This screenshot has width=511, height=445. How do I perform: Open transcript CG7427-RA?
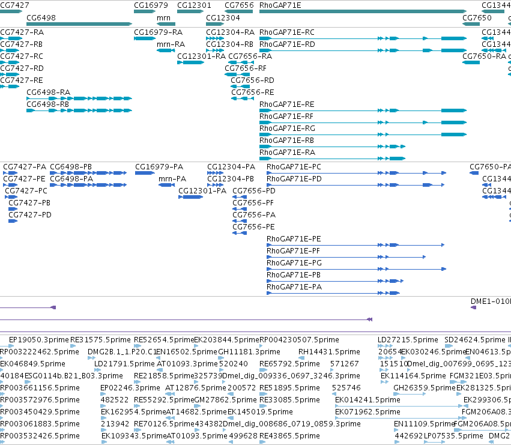[x=22, y=32]
